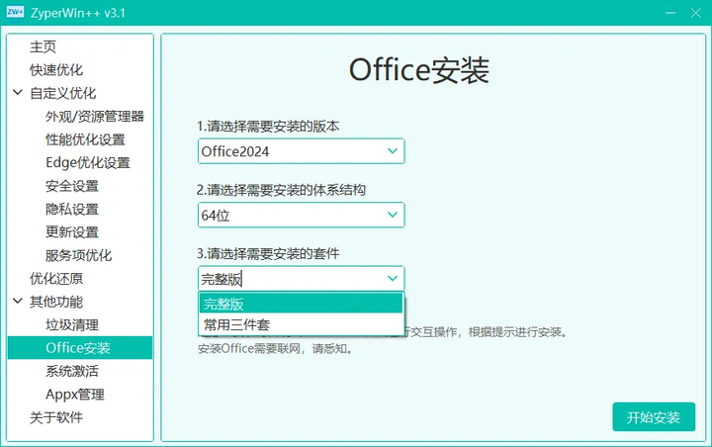The width and height of the screenshot is (712, 447).
Task: Click the ZyperWin++ app icon in title bar
Action: click(15, 12)
